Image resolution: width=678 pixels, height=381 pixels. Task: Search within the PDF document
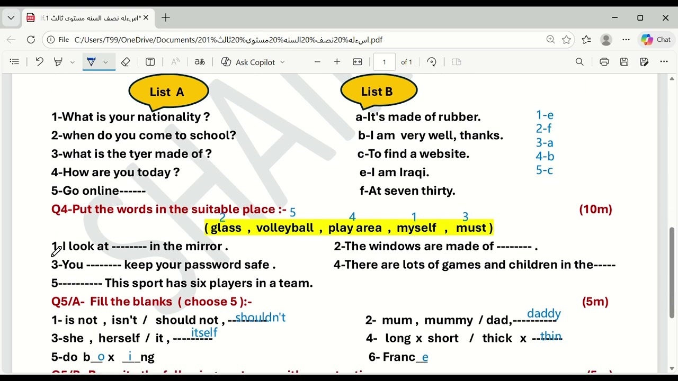coord(579,62)
